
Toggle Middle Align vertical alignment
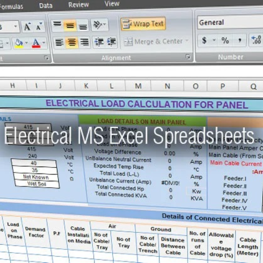[70, 25]
